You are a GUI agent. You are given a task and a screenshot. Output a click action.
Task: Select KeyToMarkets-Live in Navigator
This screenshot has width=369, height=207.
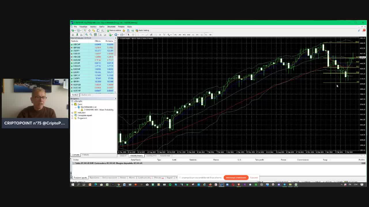pyautogui.click(x=88, y=107)
